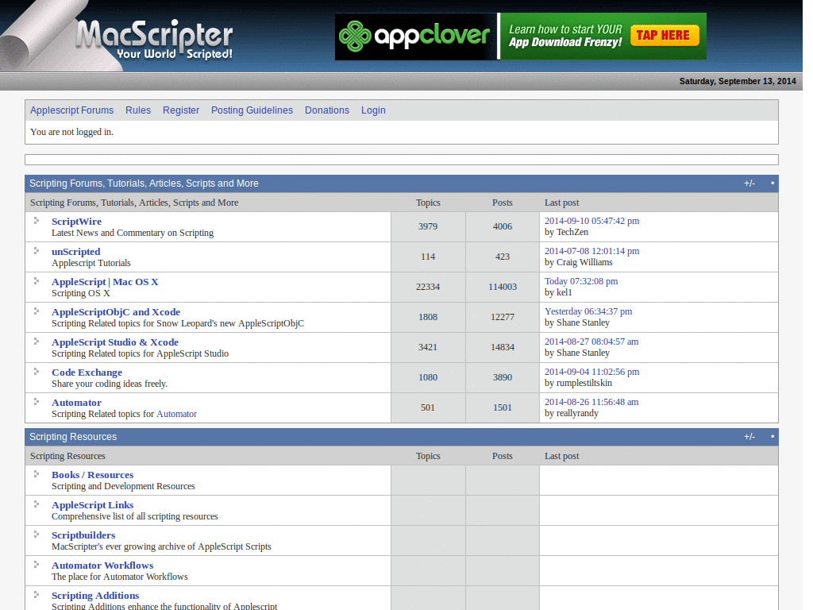Click the unScripted forum status icon
Screen dimensions: 813x610
point(37,250)
